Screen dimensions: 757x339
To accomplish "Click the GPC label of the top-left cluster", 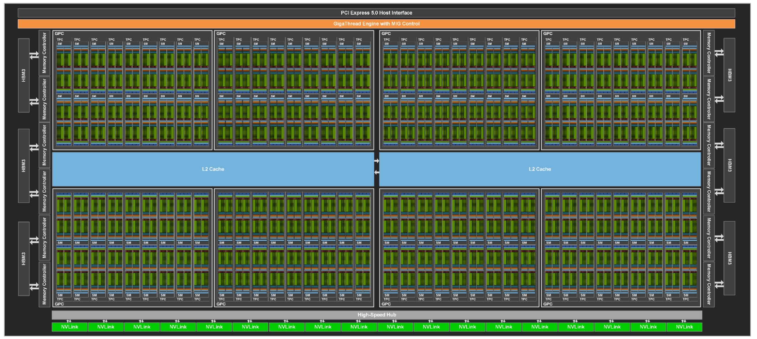I will 59,34.
